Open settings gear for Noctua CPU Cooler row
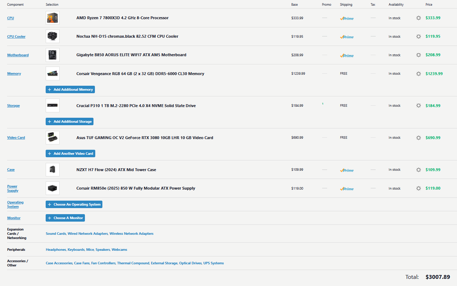 click(x=418, y=36)
